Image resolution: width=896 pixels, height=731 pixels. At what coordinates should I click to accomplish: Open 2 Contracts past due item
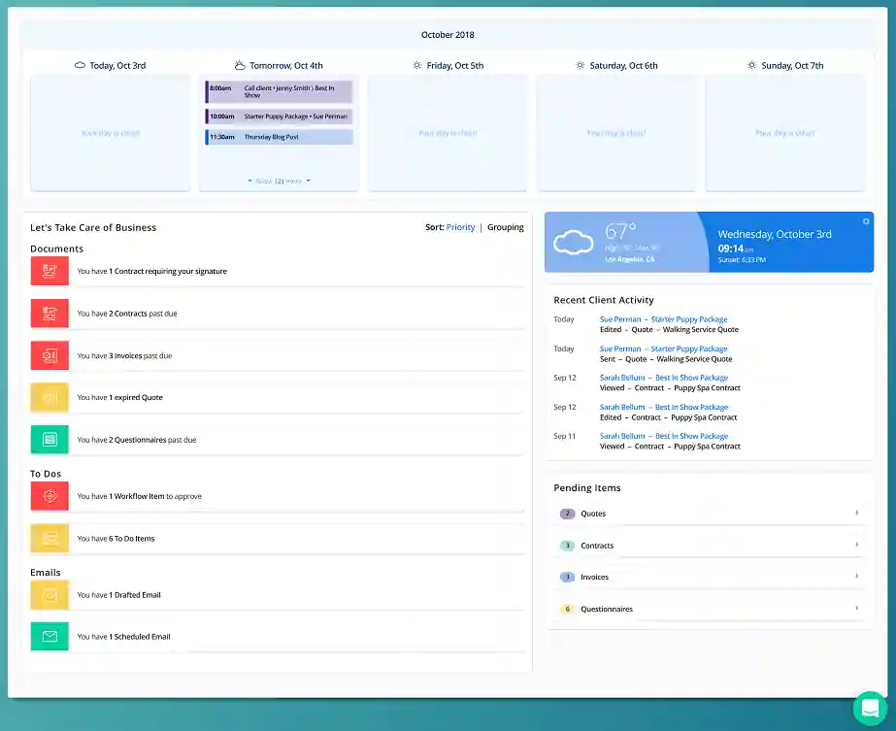(278, 314)
